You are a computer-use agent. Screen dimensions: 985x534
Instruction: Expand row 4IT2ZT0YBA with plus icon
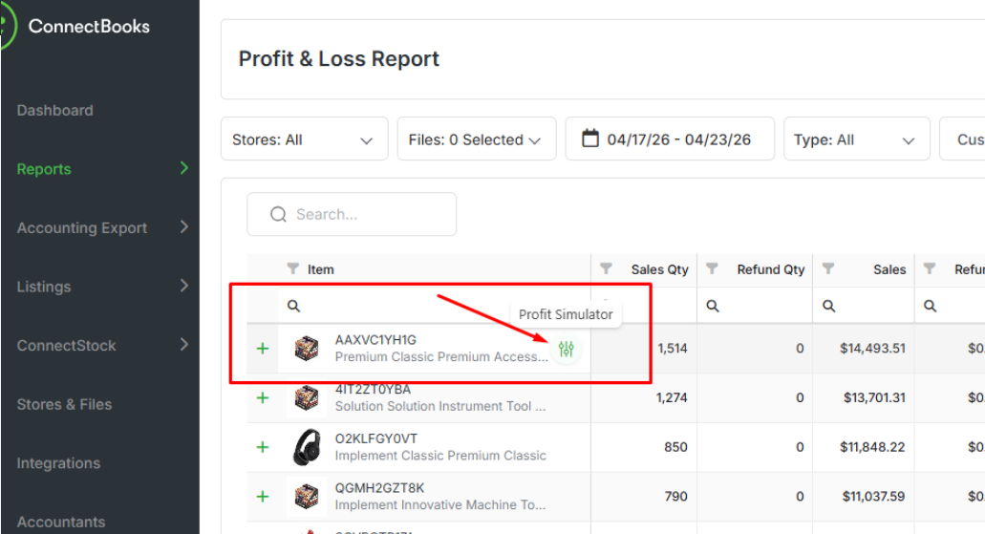click(x=263, y=397)
